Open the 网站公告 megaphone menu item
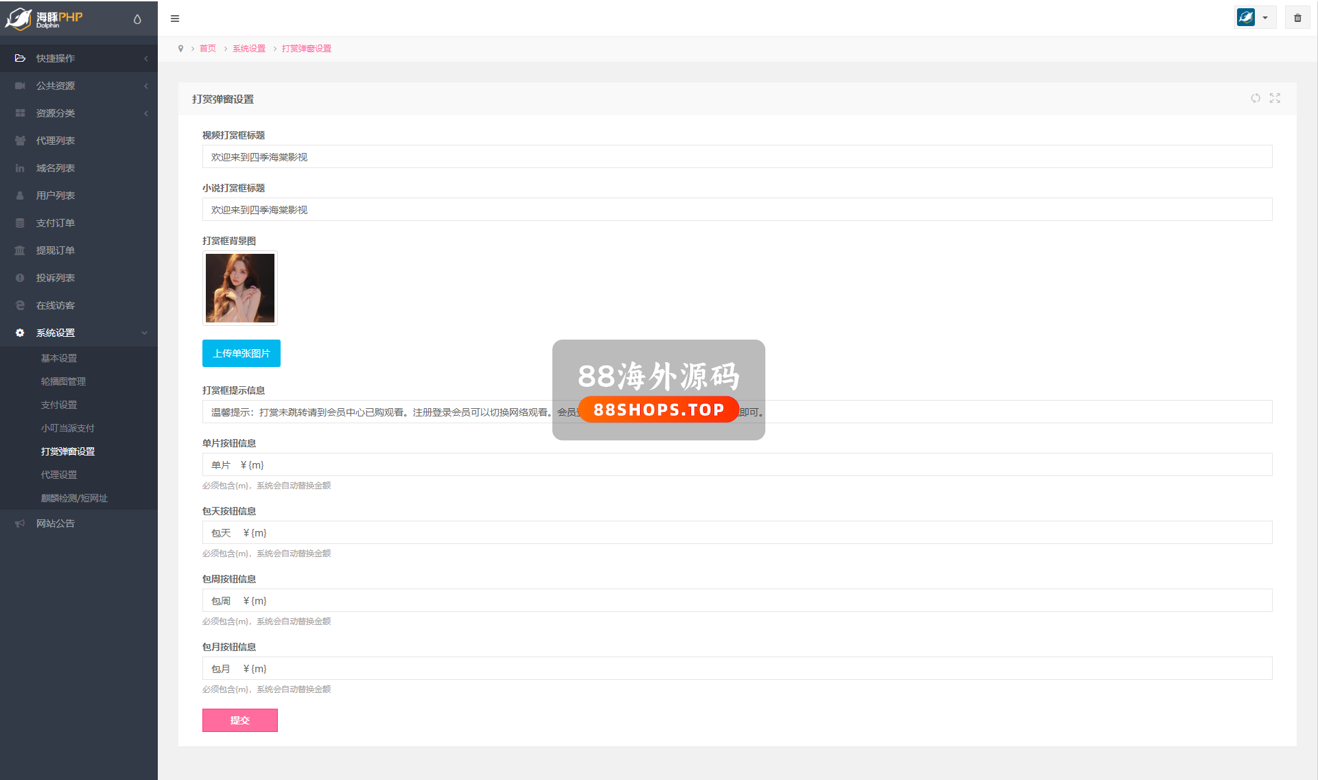The width and height of the screenshot is (1318, 780). 56,523
